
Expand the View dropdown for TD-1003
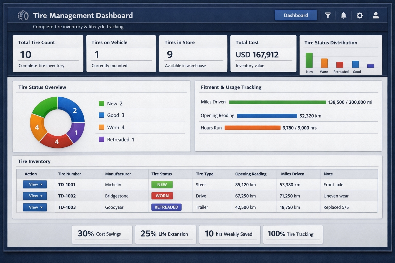coord(35,207)
